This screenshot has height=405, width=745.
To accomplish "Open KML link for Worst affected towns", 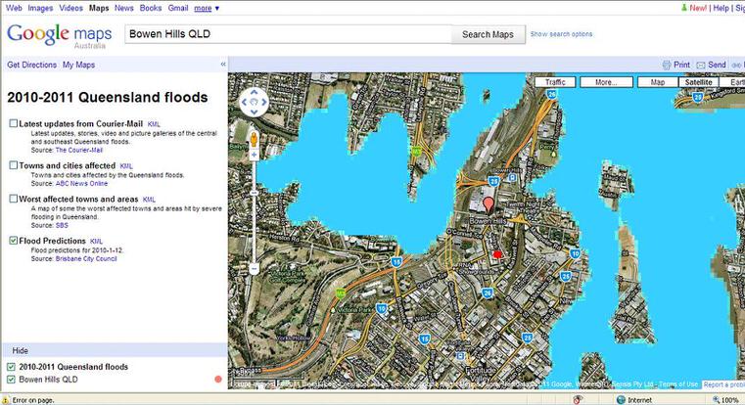I will [x=149, y=200].
